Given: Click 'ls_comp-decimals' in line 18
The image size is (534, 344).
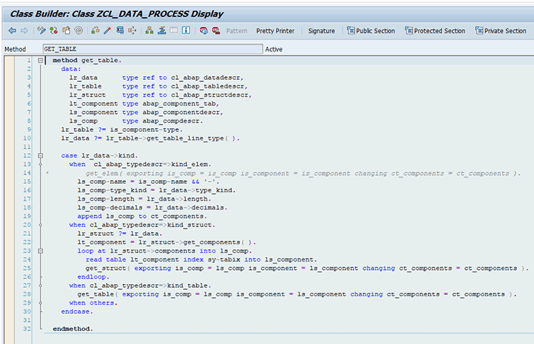Looking at the screenshot, I should [x=110, y=208].
